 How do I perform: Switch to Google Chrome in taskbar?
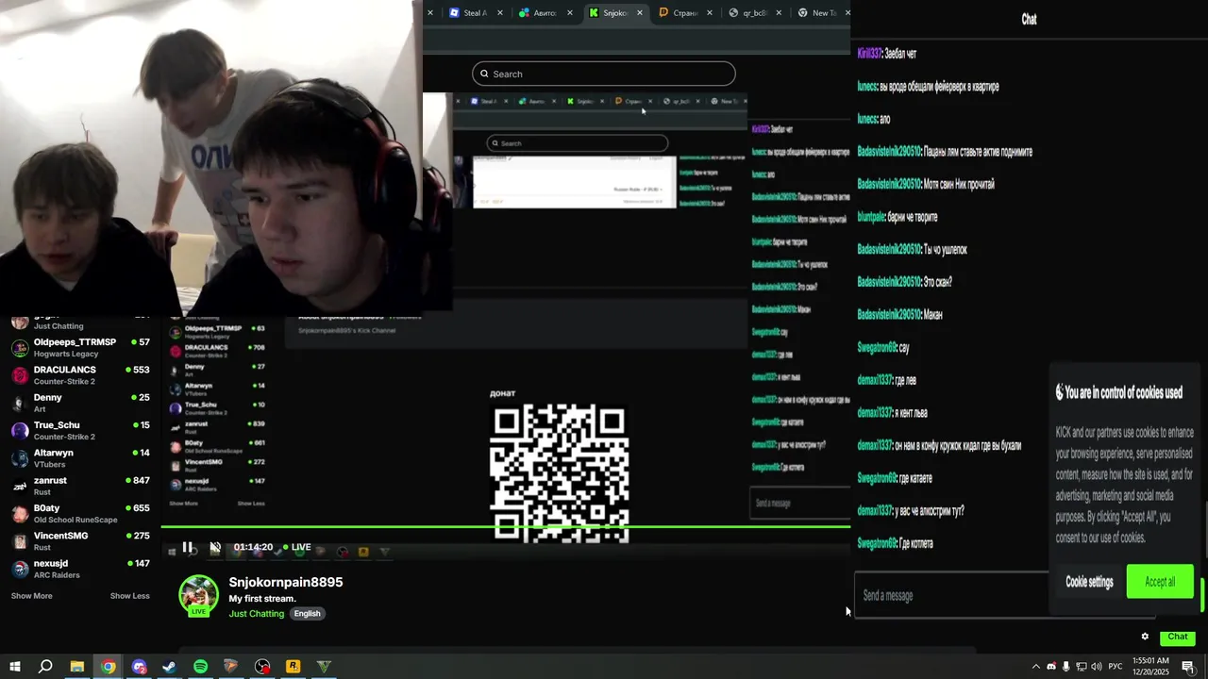click(109, 667)
